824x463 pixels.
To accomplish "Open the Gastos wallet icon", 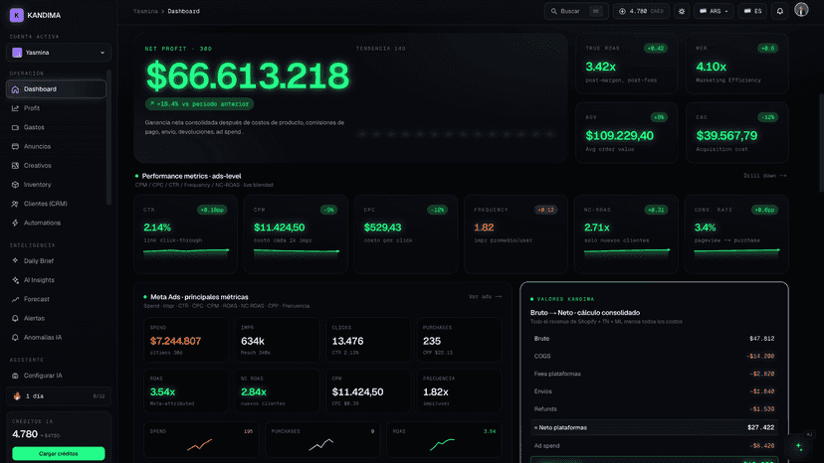I will point(15,127).
